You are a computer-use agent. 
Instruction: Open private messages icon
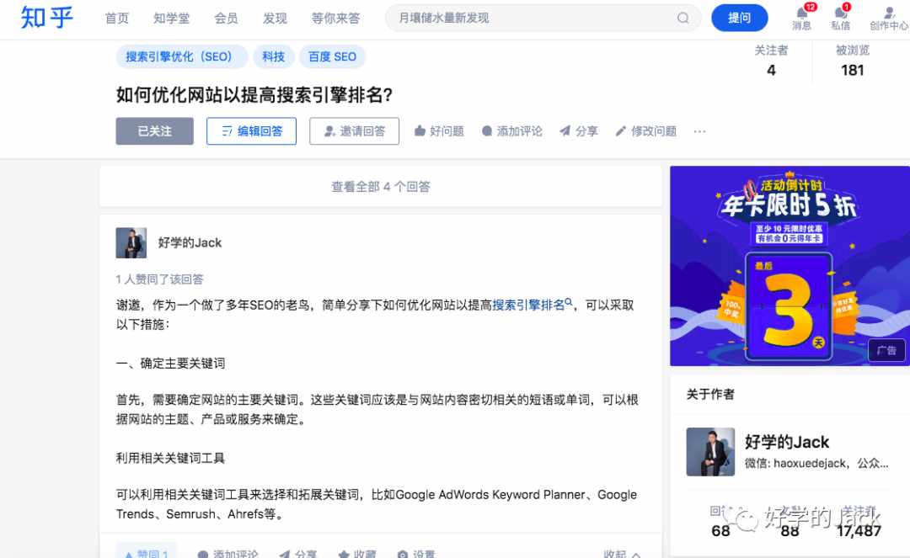pos(840,12)
